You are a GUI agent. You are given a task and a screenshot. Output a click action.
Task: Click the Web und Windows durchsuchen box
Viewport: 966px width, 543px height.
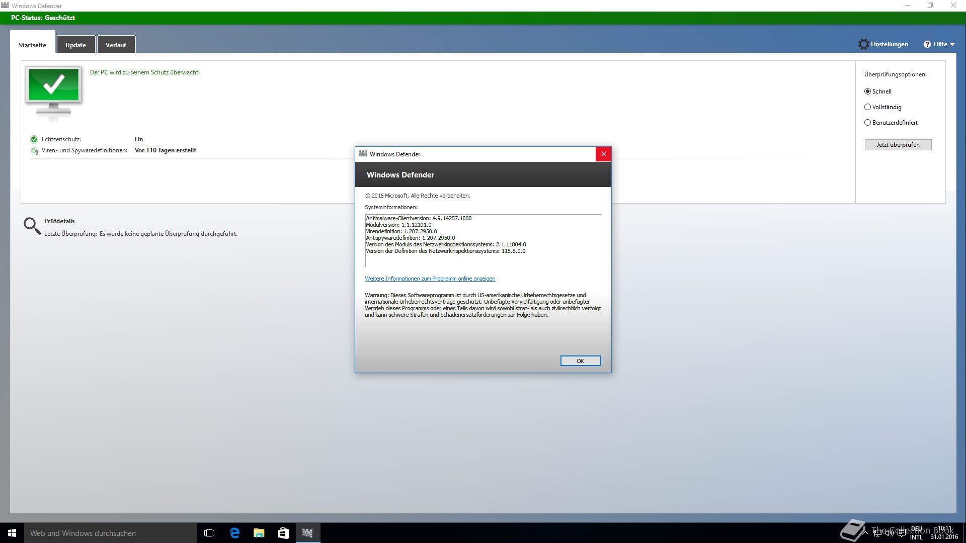pyautogui.click(x=111, y=533)
